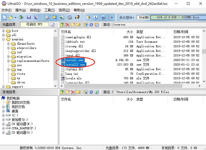This screenshot has height=150, width=206.
Task: Click the Compress ISO disc icon
Action: point(62,17)
